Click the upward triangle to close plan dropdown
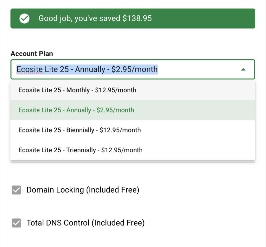The image size is (266, 247). (243, 69)
